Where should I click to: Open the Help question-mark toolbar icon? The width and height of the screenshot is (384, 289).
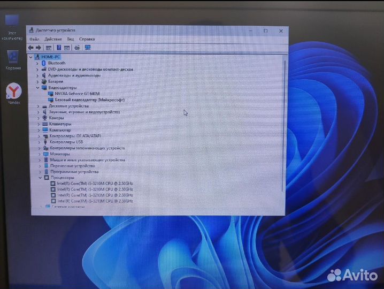click(x=59, y=48)
